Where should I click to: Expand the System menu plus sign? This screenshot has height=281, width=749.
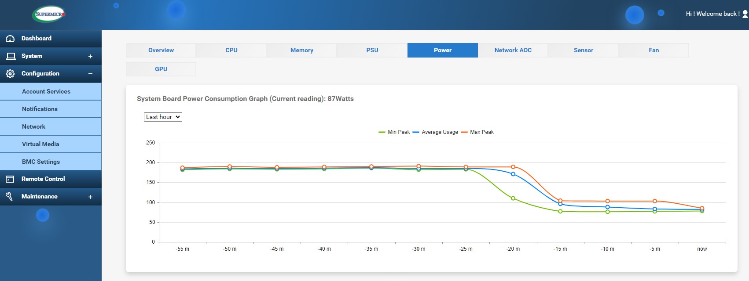(x=90, y=56)
